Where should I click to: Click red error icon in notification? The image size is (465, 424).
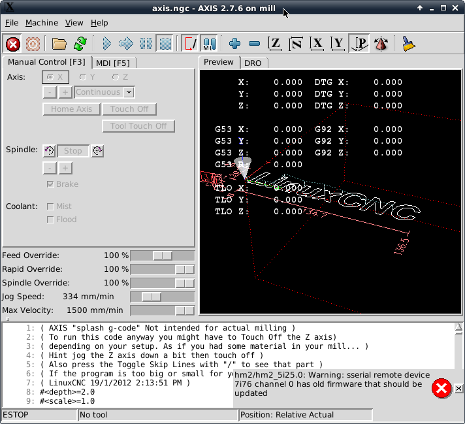pos(441,388)
